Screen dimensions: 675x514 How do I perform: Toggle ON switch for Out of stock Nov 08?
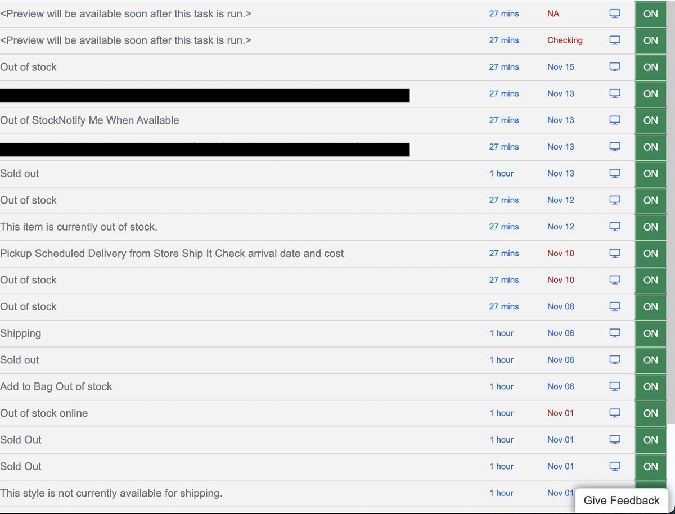click(x=651, y=306)
